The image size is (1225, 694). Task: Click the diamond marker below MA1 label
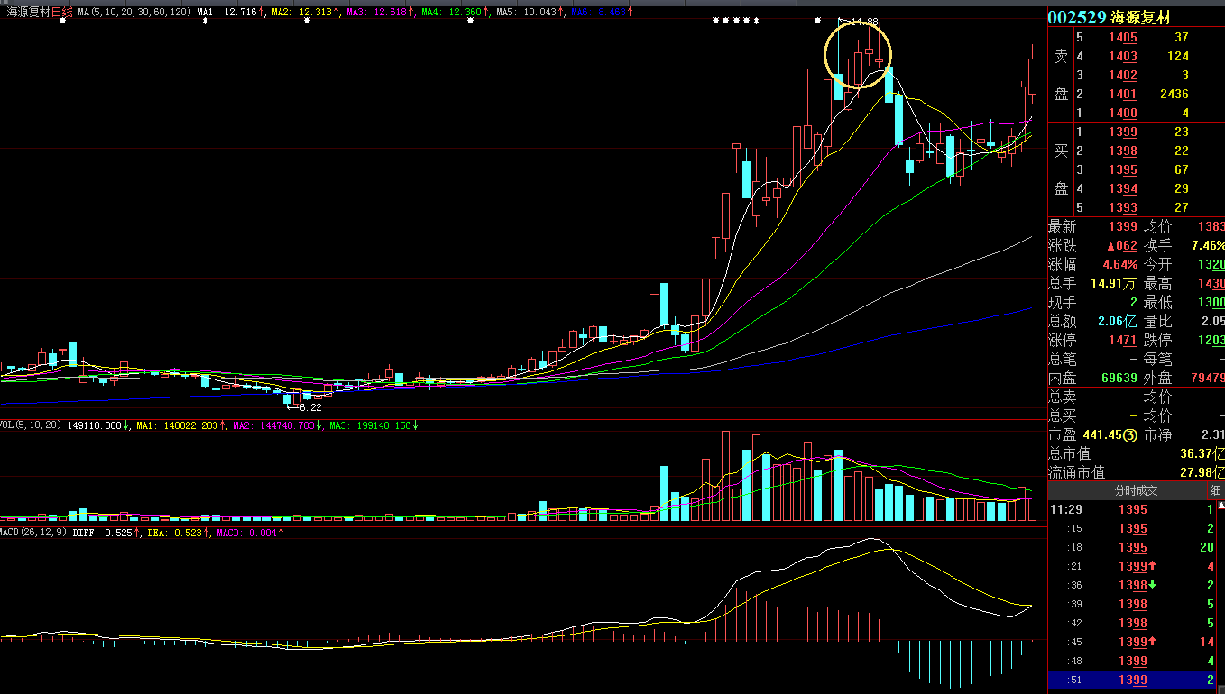(x=206, y=20)
